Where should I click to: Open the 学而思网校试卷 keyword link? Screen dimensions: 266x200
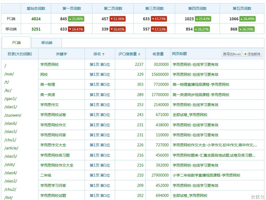pyautogui.click(x=53, y=115)
